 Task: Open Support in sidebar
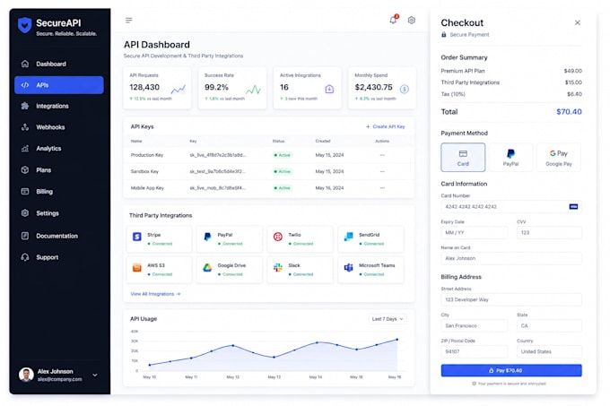(x=58, y=257)
